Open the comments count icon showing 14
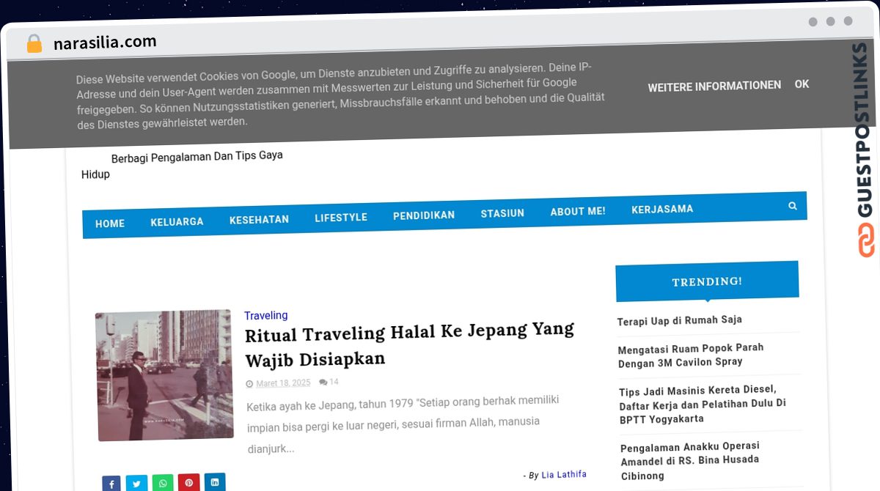The width and height of the screenshot is (880, 491). tap(329, 382)
